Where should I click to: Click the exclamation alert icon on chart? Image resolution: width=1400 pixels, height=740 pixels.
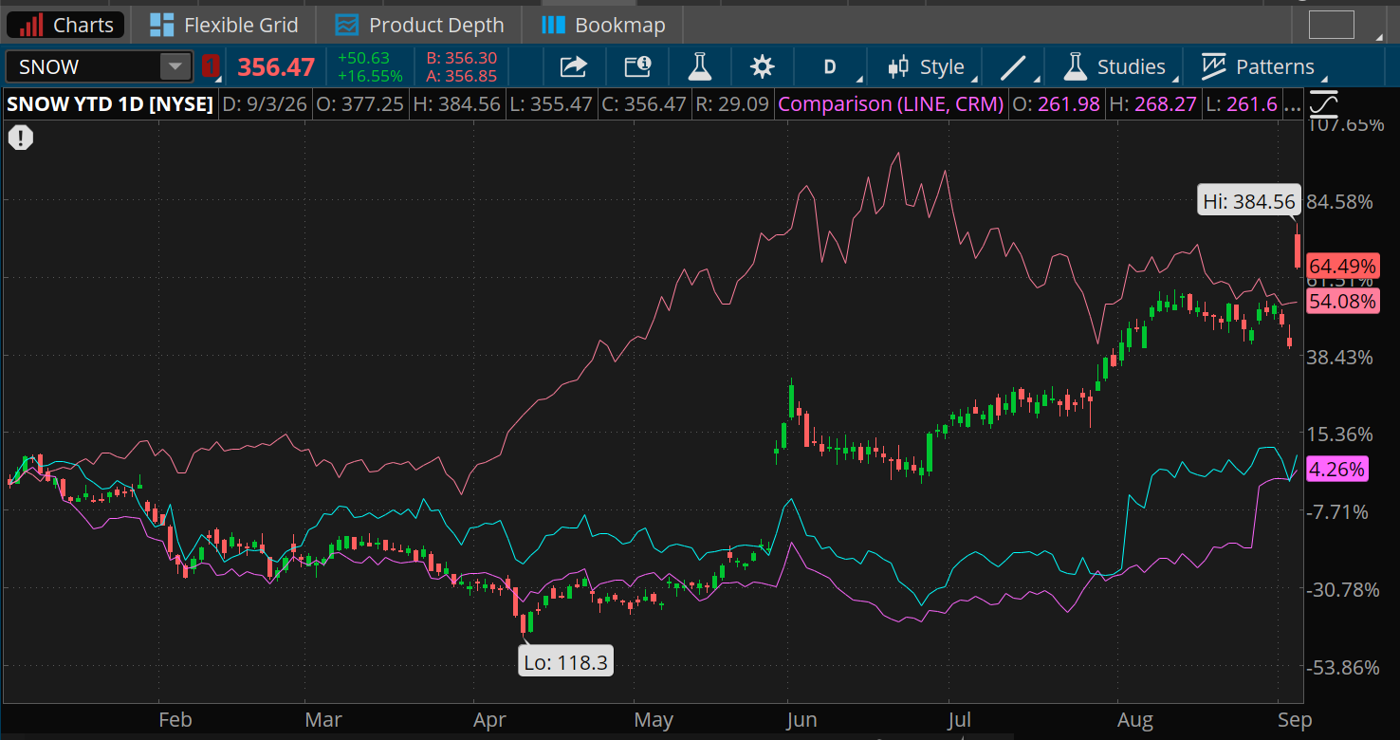(x=21, y=139)
